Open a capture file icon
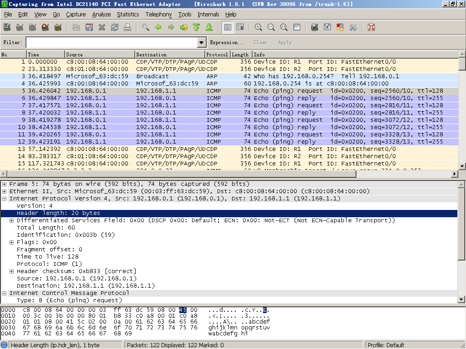Image resolution: width=466 pixels, height=349 pixels. [x=76, y=27]
